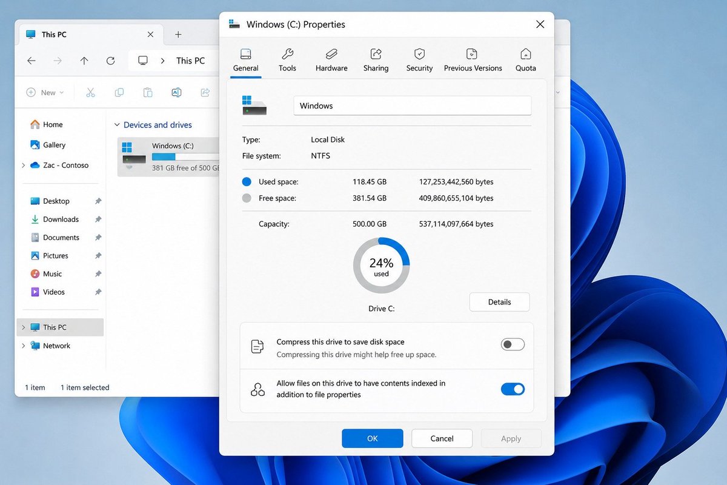Click the 24% used donut chart
The image size is (727, 485).
pyautogui.click(x=382, y=266)
